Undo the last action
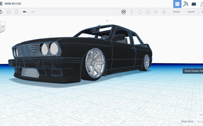The image size is (203, 126). tap(25, 12)
